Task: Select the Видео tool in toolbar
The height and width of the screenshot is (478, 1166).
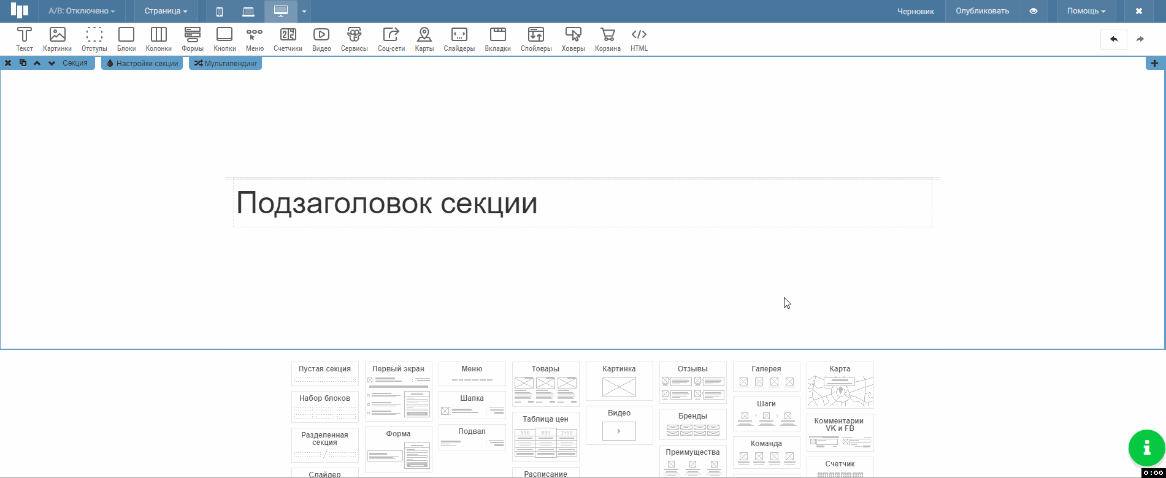Action: (321, 39)
